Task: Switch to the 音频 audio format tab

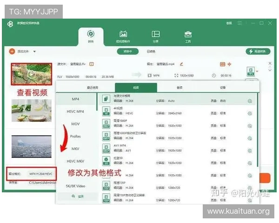Action: 179,87
